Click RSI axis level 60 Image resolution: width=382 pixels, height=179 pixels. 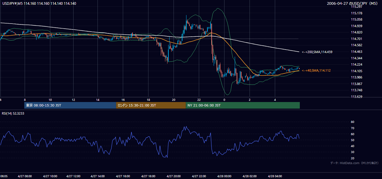pyautogui.click(x=353, y=134)
